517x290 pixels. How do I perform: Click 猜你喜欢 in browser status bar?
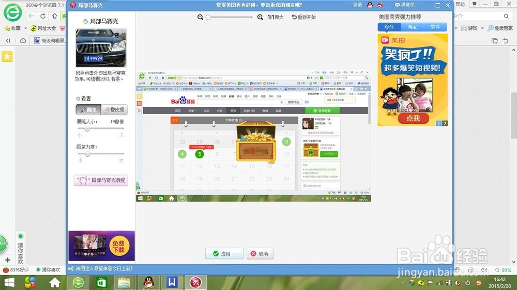(x=48, y=270)
